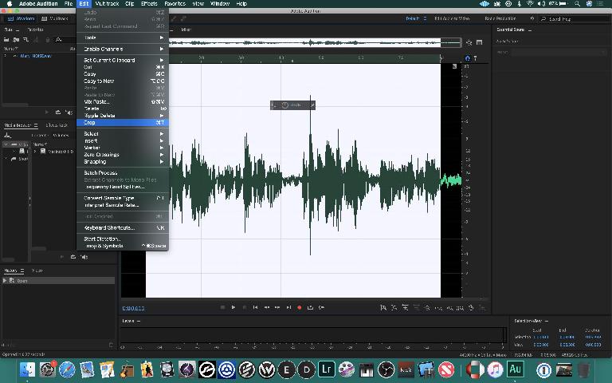Viewport: 612px width, 383px height.
Task: Click the Adobe Audition Dock icon
Action: pyautogui.click(x=516, y=369)
